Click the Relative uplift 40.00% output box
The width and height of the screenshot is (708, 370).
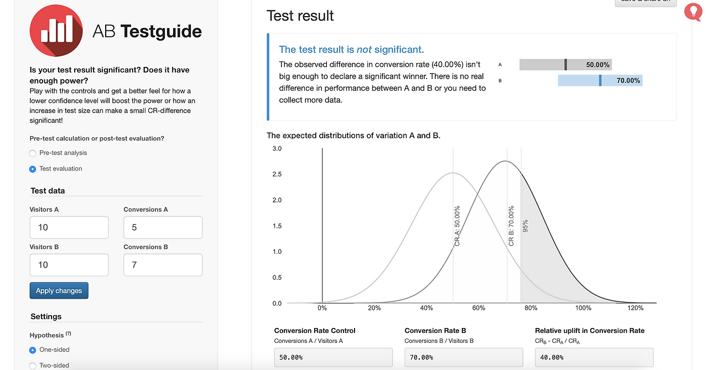pyautogui.click(x=594, y=357)
